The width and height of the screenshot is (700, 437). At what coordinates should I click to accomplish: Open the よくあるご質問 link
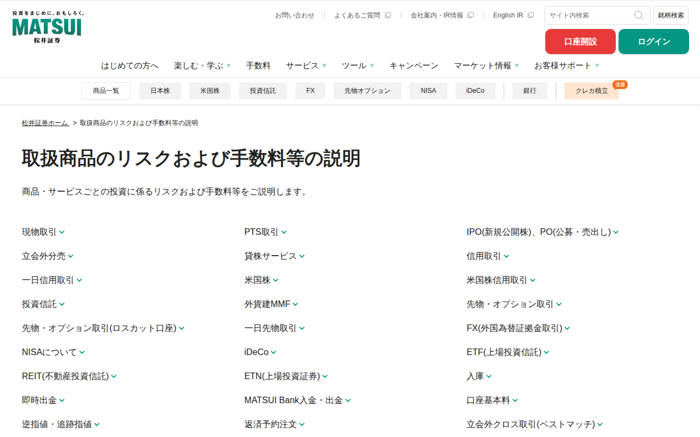coord(357,15)
